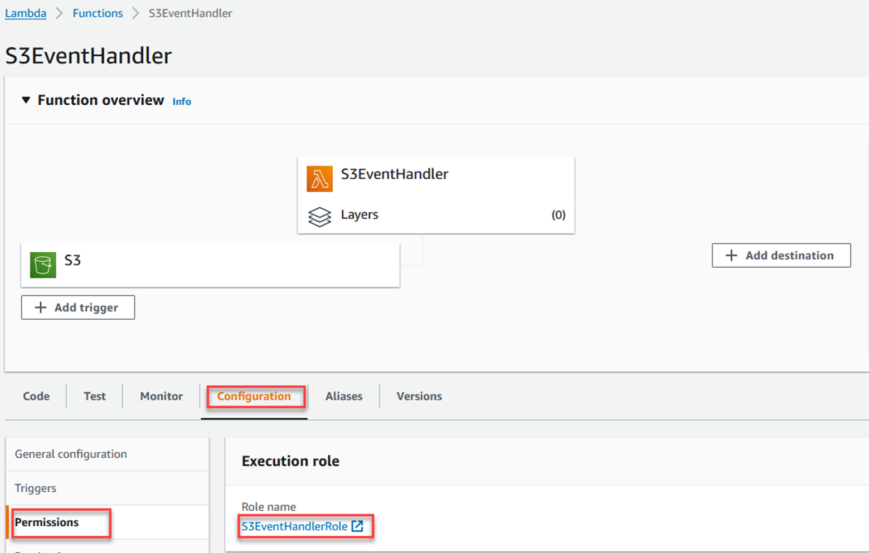Open Function overview Info link
This screenshot has width=869, height=553.
coord(182,101)
